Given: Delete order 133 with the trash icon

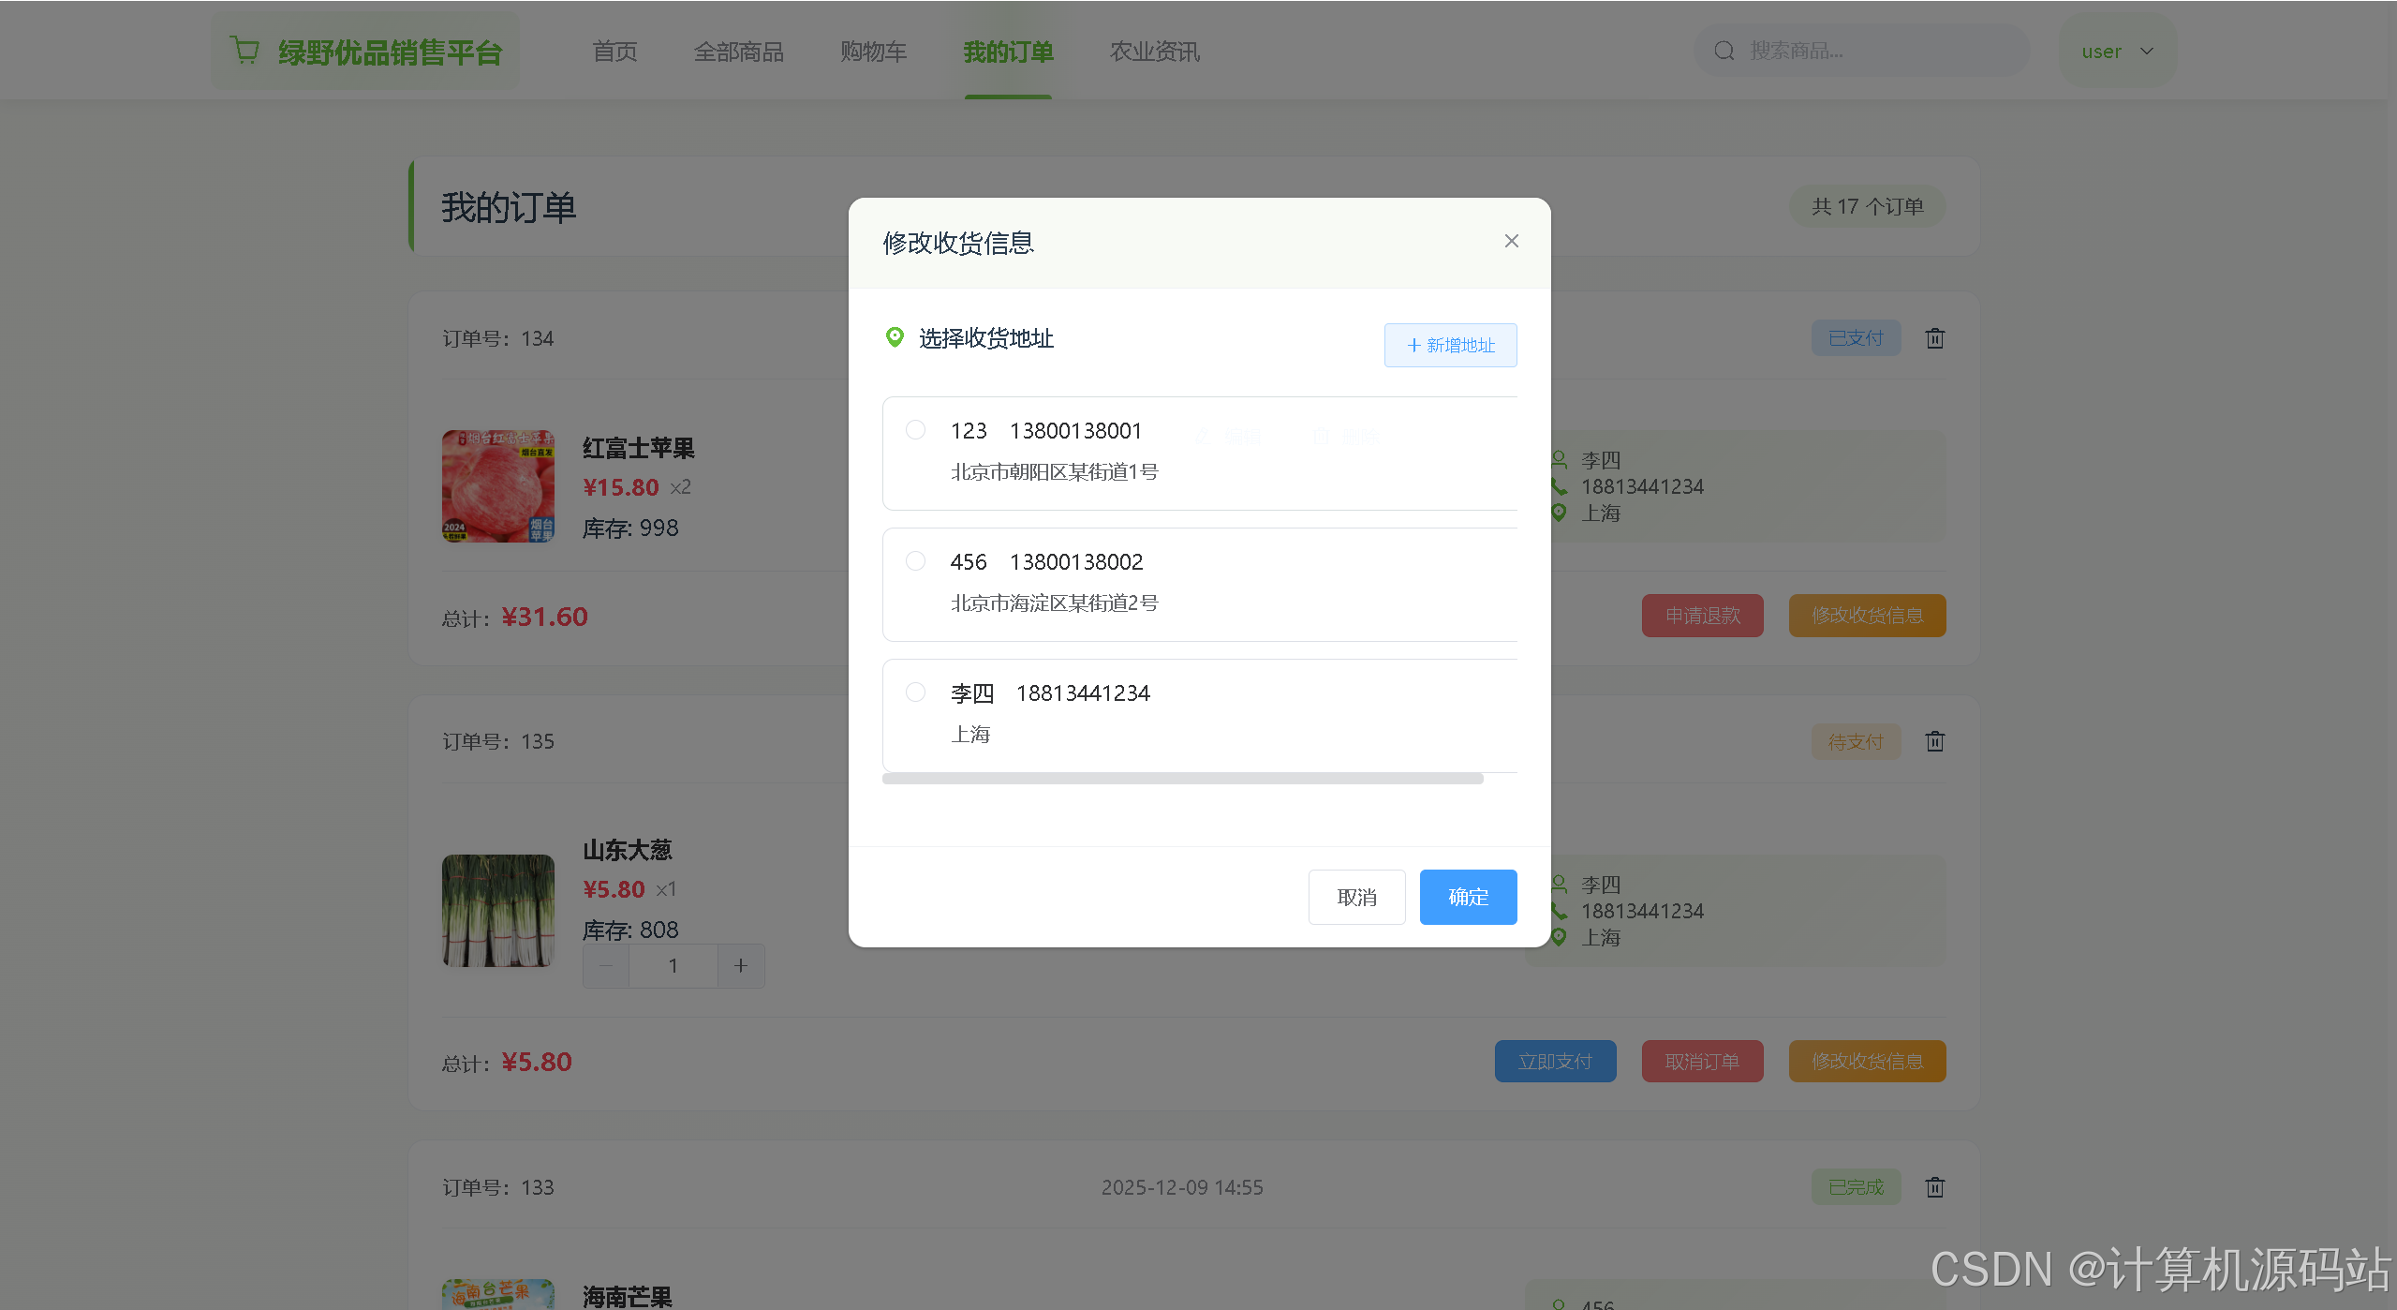Looking at the screenshot, I should [1934, 1187].
